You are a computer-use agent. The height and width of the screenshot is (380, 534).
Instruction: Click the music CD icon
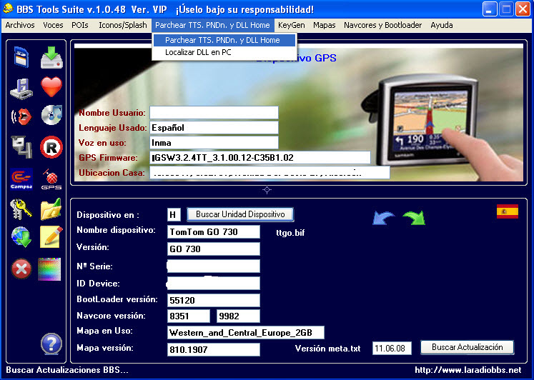pos(51,115)
